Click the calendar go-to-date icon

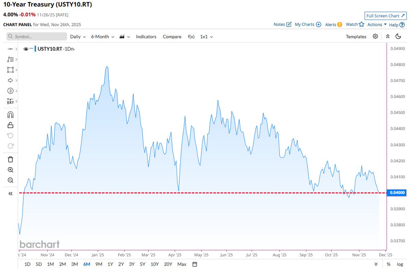(194, 264)
